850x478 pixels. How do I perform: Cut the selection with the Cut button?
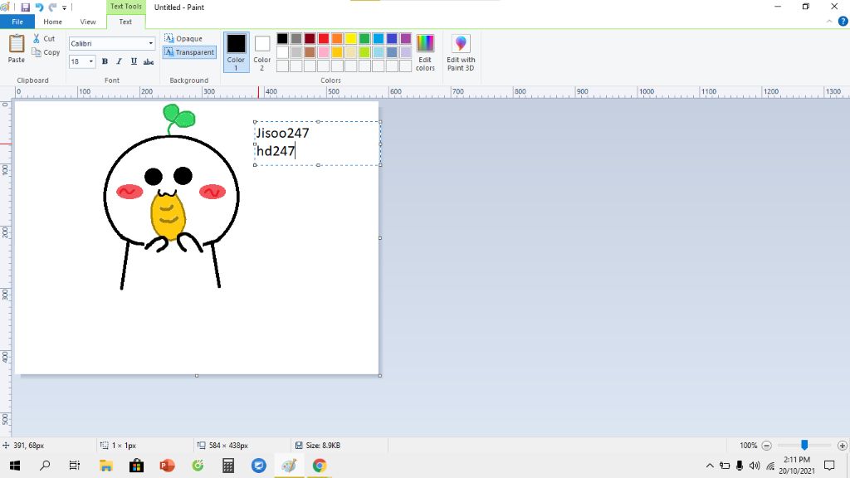pyautogui.click(x=43, y=38)
